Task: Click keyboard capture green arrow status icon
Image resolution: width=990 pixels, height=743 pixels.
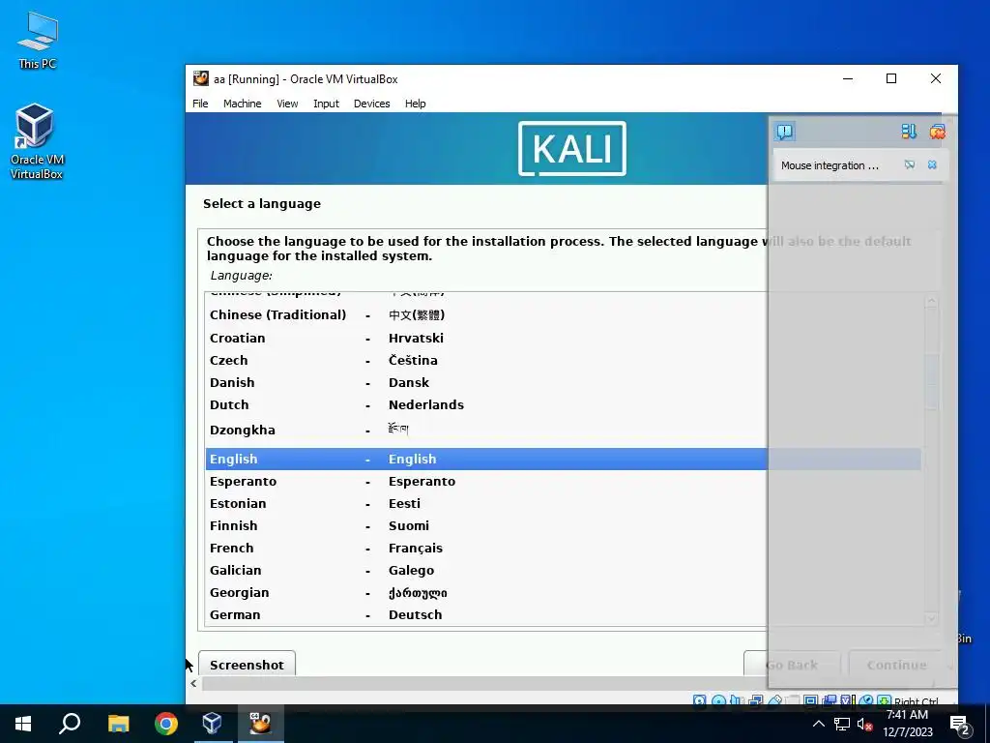Action: (884, 700)
